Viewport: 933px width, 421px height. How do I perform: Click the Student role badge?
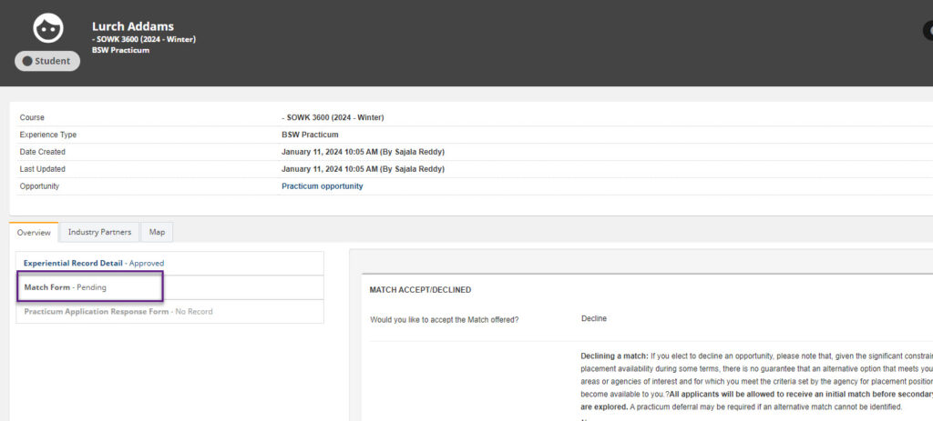point(47,61)
